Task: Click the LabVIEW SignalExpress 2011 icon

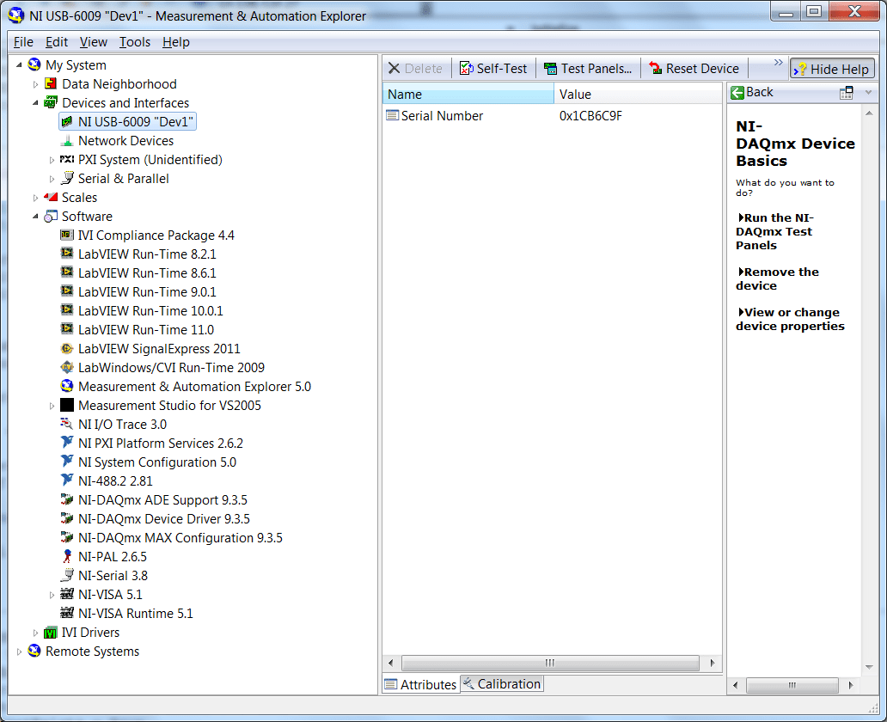Action: (x=67, y=349)
